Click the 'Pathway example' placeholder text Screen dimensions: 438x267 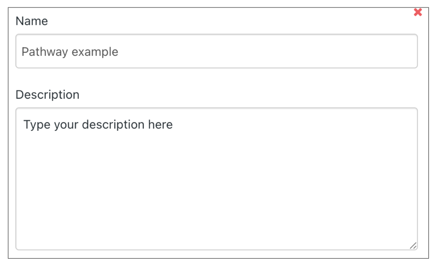(70, 52)
